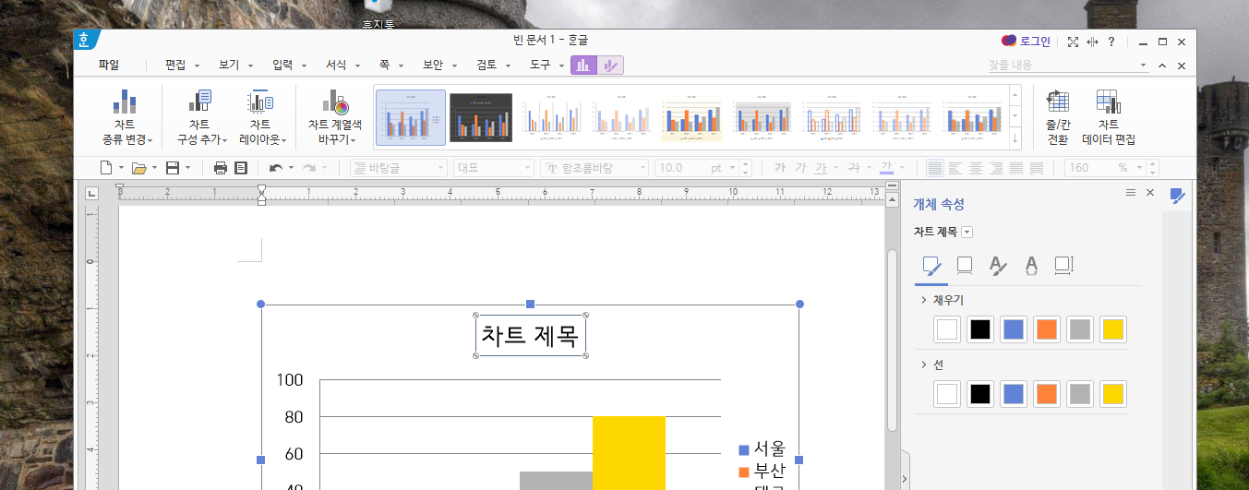Open the 보기 menu

tap(229, 66)
